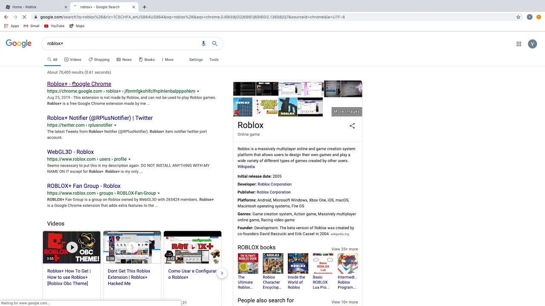Image resolution: width=545 pixels, height=306 pixels.
Task: Open Roblox Character Encyclopedia book cover
Action: (x=273, y=263)
